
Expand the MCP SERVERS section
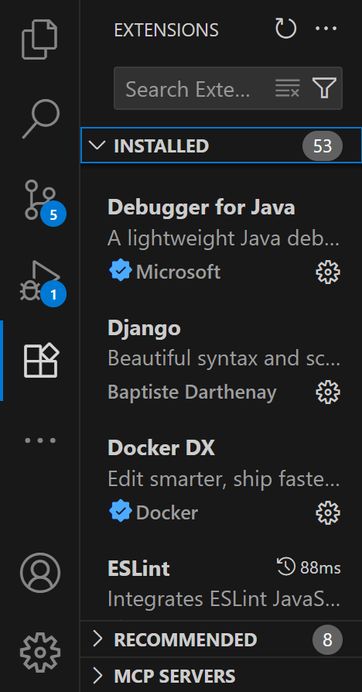tap(221, 675)
